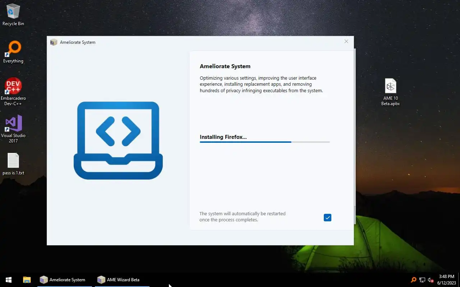Click the 'Optimizing various settings' description paragraph
Viewport: 460px width, 287px height.
pyautogui.click(x=261, y=84)
